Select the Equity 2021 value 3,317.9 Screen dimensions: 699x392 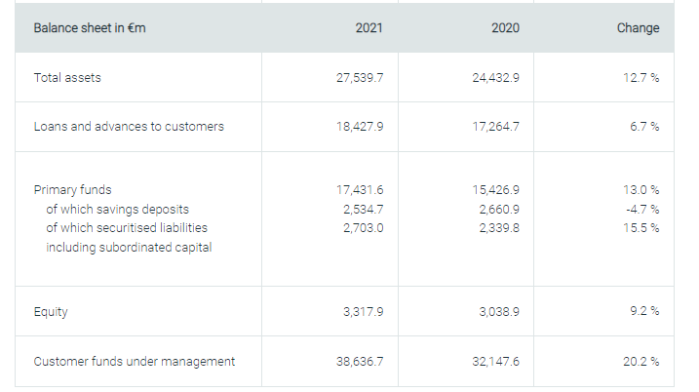tap(364, 312)
